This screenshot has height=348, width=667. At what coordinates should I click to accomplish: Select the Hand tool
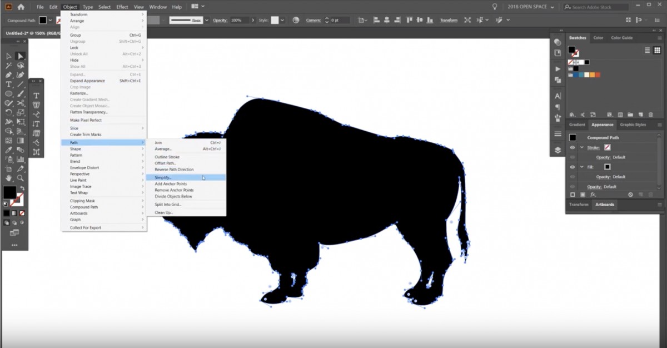coord(9,178)
